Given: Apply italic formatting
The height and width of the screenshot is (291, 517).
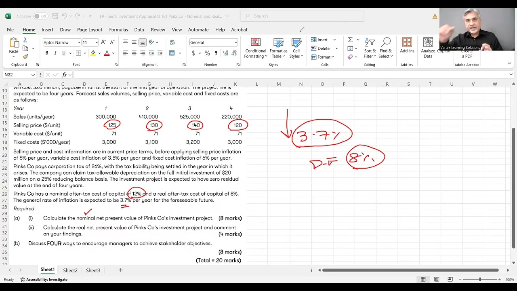Looking at the screenshot, I should click(55, 53).
